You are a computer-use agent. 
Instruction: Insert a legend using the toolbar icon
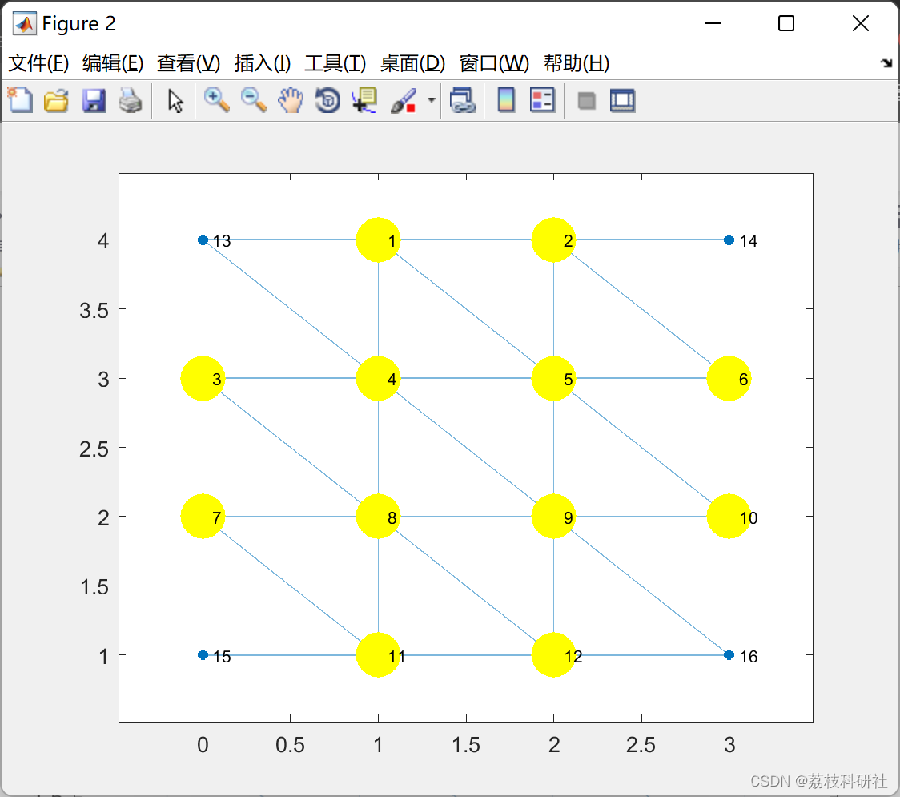pos(542,100)
